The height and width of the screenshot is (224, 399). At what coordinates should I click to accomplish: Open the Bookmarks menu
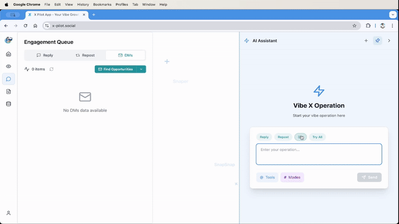pyautogui.click(x=102, y=4)
